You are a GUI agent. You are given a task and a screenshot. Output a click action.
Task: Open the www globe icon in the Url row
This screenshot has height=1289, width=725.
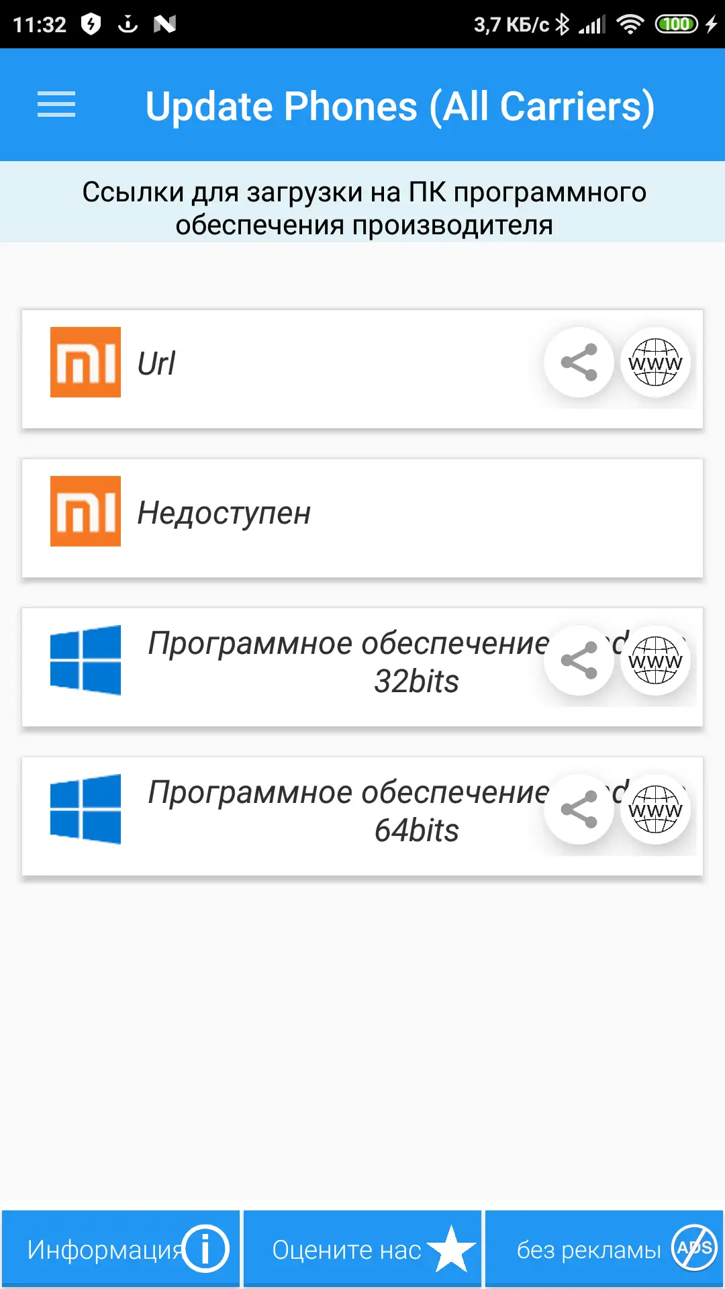point(655,363)
